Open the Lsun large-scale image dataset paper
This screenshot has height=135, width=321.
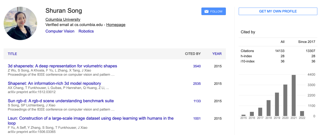(91, 118)
